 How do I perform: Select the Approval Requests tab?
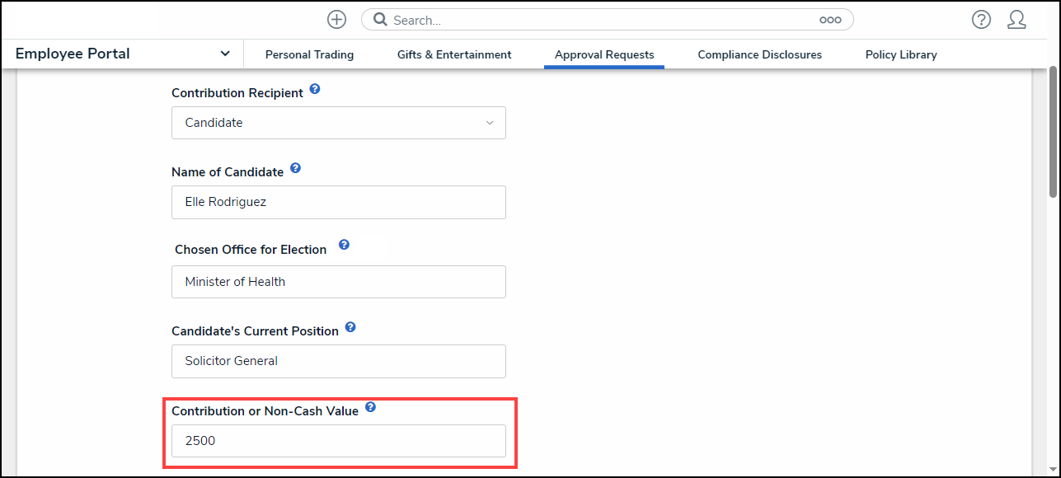(604, 54)
